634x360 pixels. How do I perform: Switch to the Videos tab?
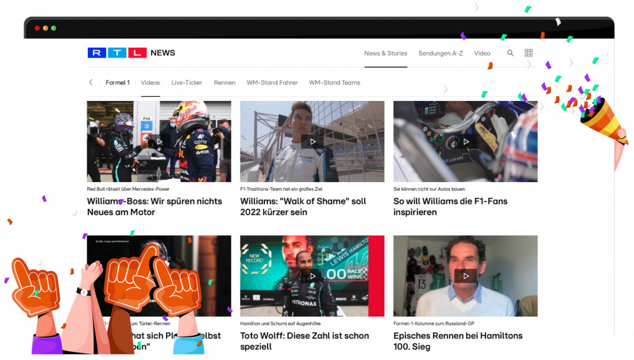tap(150, 82)
